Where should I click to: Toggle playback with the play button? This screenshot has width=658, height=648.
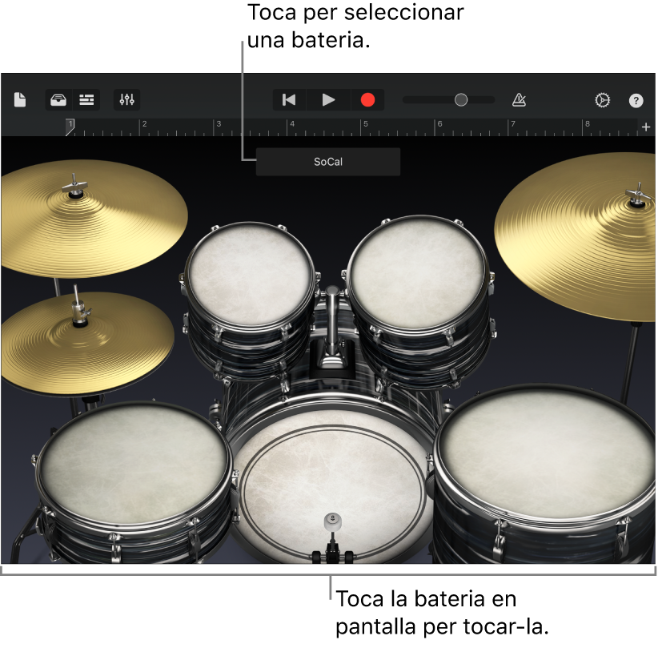pos(328,99)
